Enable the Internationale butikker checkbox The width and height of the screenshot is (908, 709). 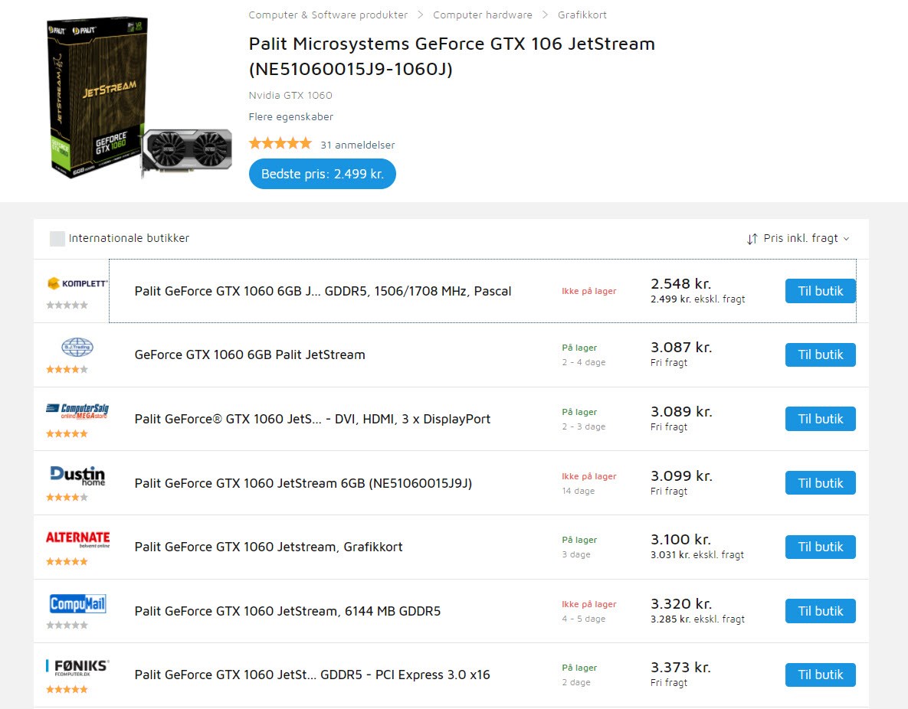(x=57, y=239)
